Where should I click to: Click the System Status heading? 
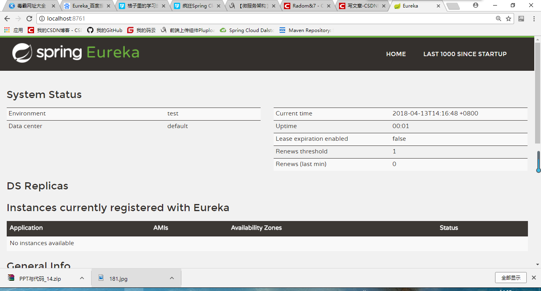(x=44, y=95)
